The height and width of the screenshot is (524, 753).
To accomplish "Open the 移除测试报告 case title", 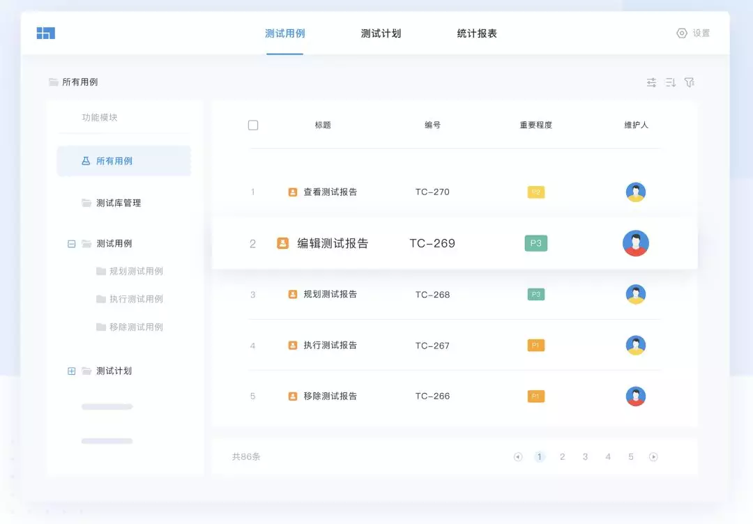I will click(330, 396).
